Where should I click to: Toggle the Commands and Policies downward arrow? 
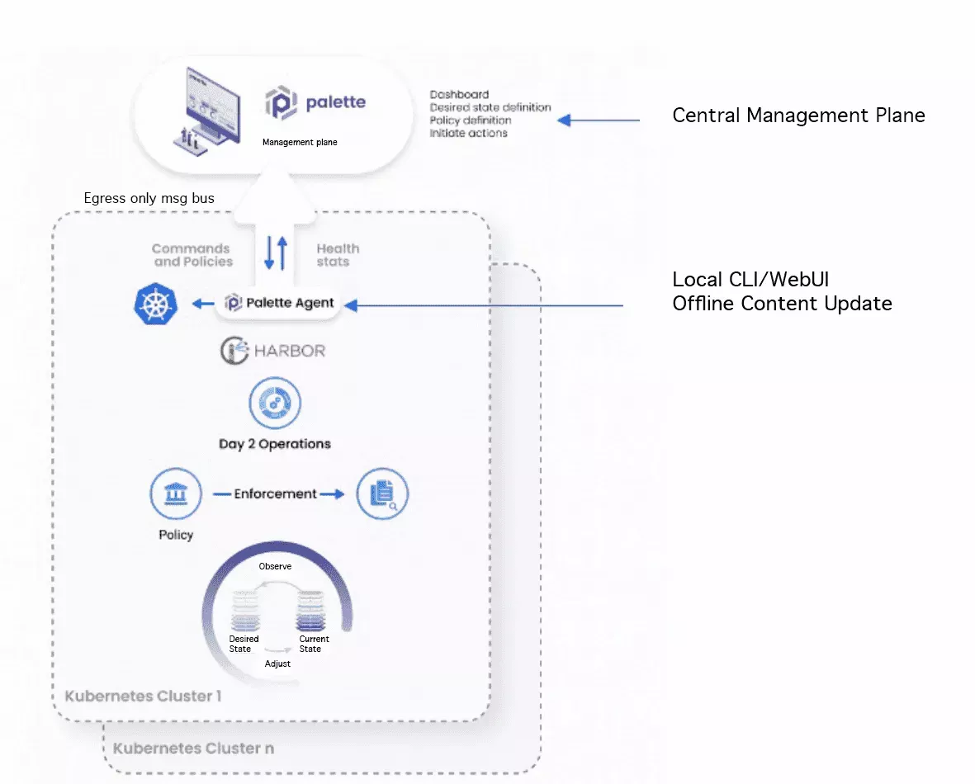point(270,253)
